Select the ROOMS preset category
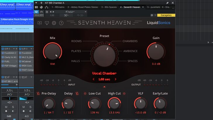 click(76, 41)
